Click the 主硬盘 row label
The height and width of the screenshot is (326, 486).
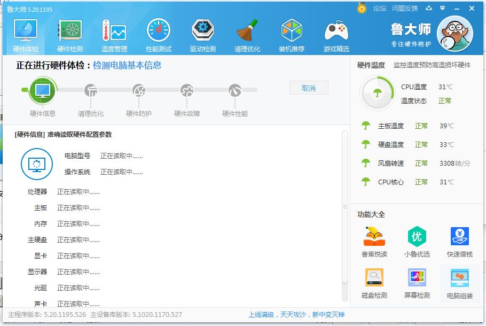(x=37, y=240)
